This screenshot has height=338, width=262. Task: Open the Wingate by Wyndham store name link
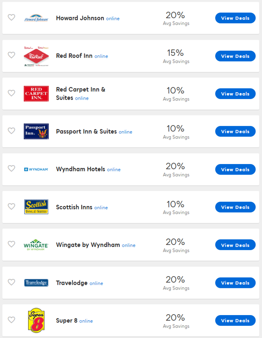point(88,245)
